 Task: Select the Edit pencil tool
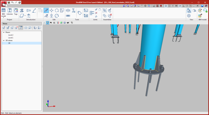click(46, 10)
